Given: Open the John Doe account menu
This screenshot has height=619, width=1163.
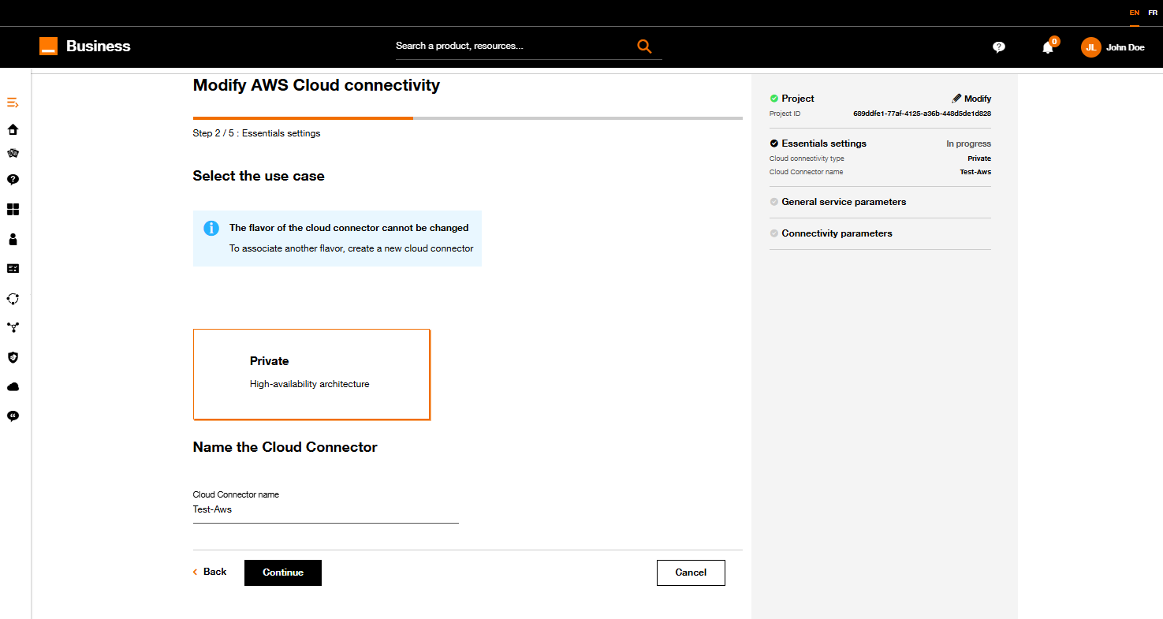Looking at the screenshot, I should (x=1125, y=47).
